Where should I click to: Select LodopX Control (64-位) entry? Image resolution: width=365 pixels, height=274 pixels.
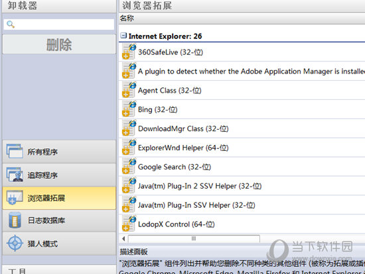click(242, 224)
